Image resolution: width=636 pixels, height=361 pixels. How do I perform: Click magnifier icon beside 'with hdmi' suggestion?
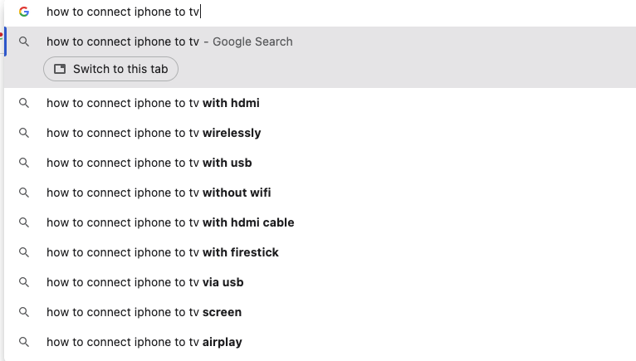(24, 103)
